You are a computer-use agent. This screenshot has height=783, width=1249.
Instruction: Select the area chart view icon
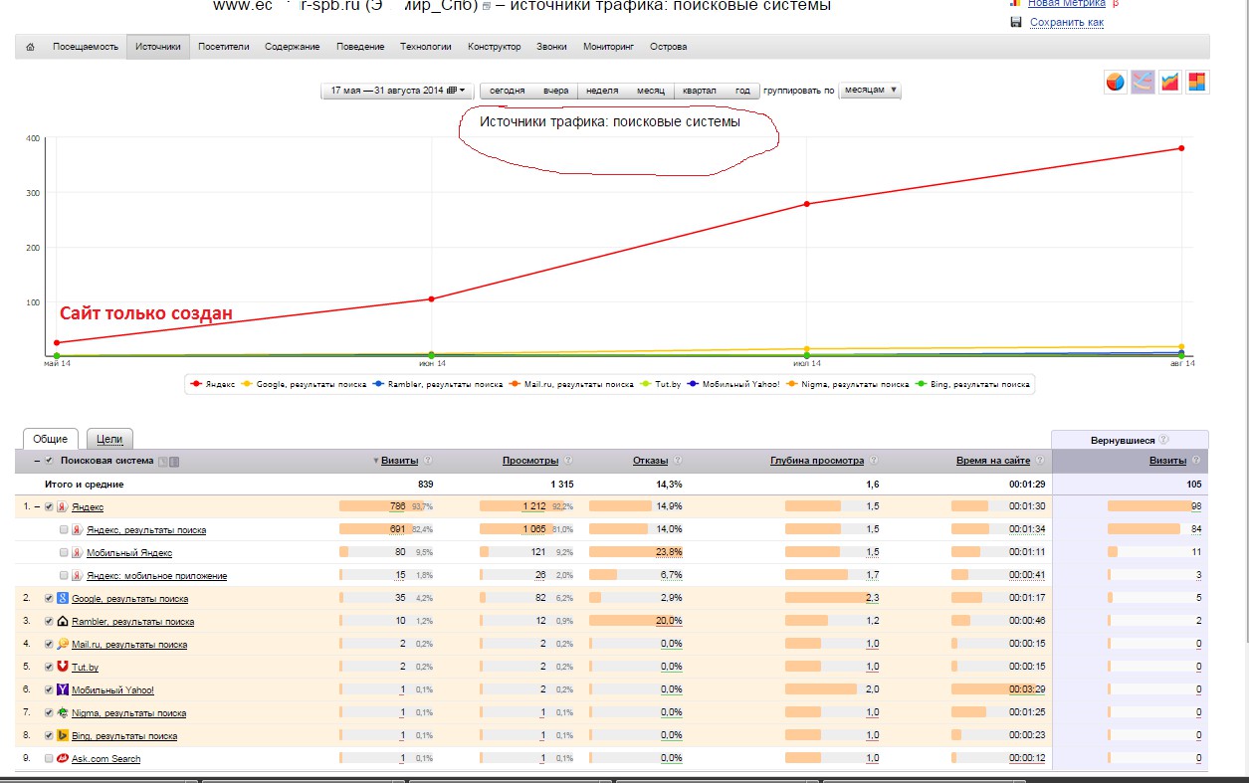(x=1170, y=83)
